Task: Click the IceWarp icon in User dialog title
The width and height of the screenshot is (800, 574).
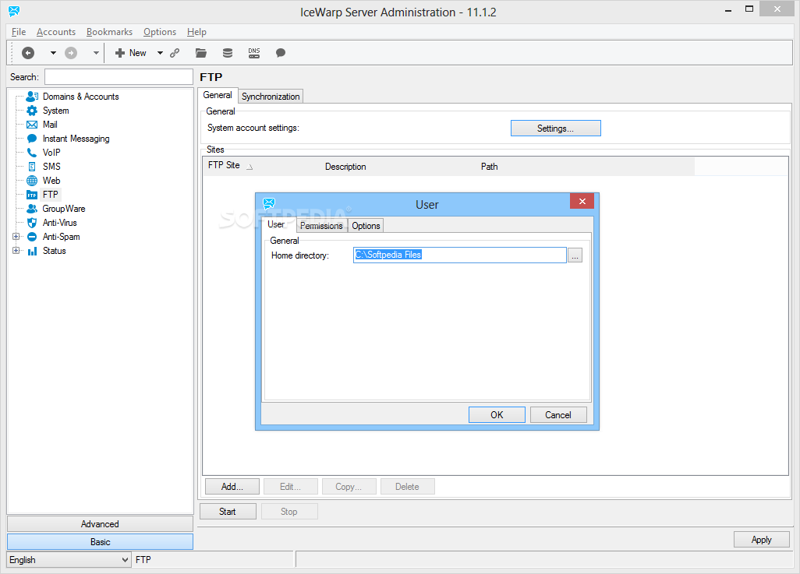Action: coord(269,204)
